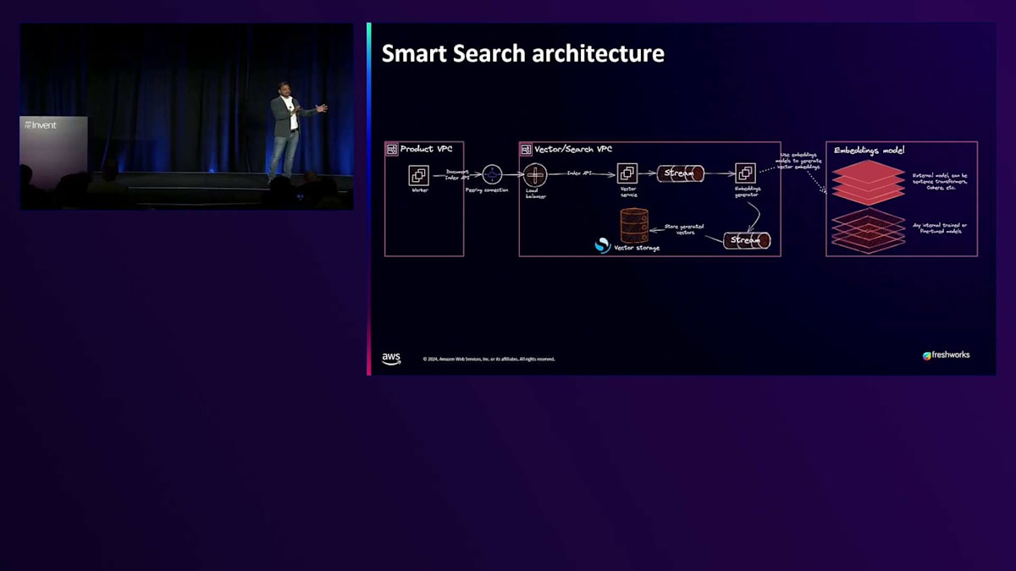The image size is (1016, 571).
Task: Click the speaker video thumbnail
Action: coord(186,116)
